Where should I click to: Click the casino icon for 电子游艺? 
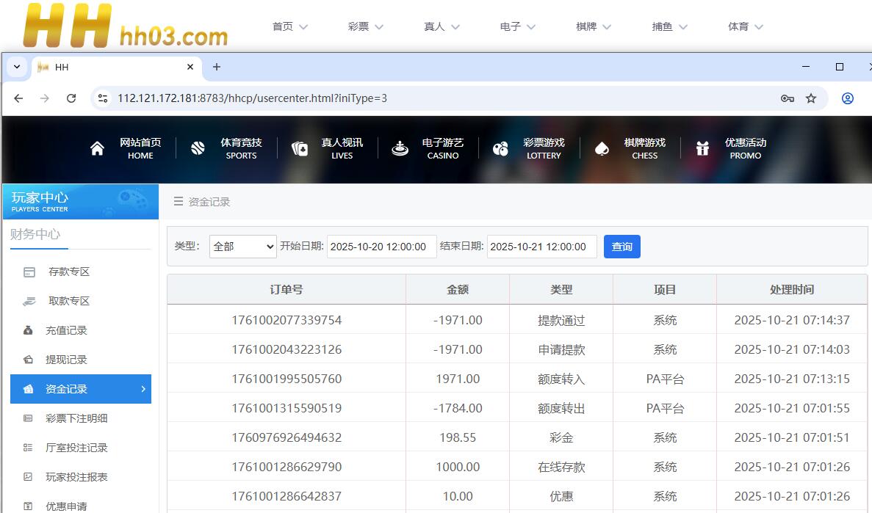(400, 149)
